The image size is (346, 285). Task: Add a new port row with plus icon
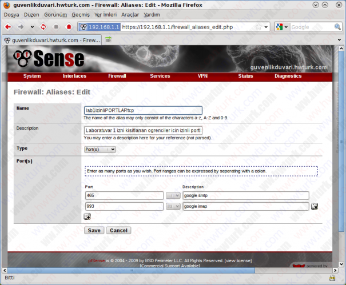coord(87,216)
